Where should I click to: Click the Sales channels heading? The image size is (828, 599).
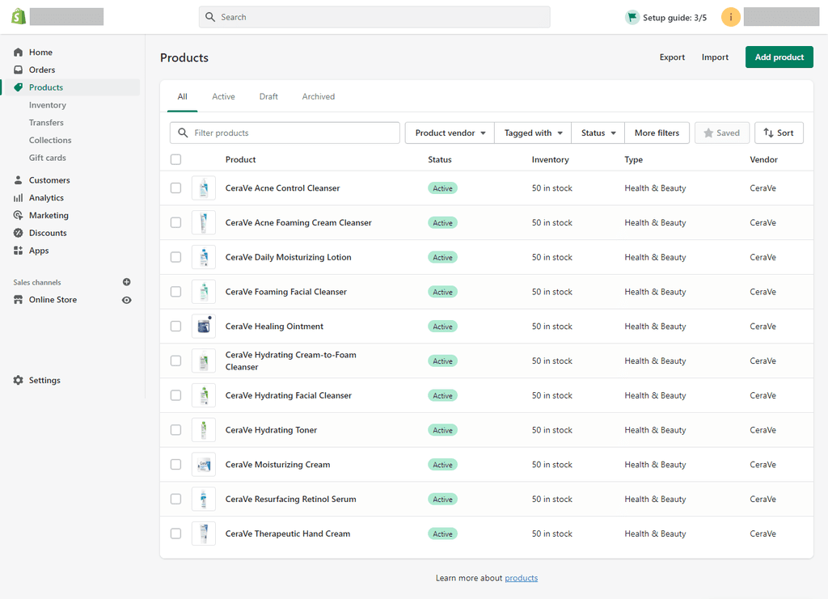pyautogui.click(x=37, y=282)
